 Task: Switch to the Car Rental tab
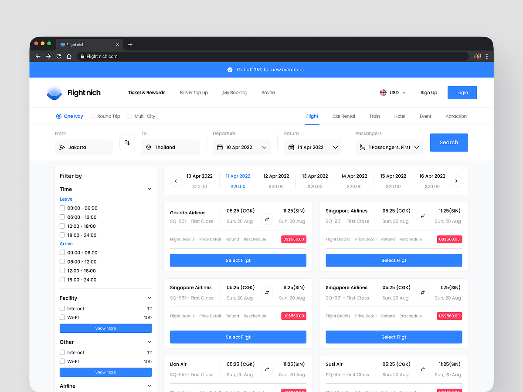click(344, 116)
